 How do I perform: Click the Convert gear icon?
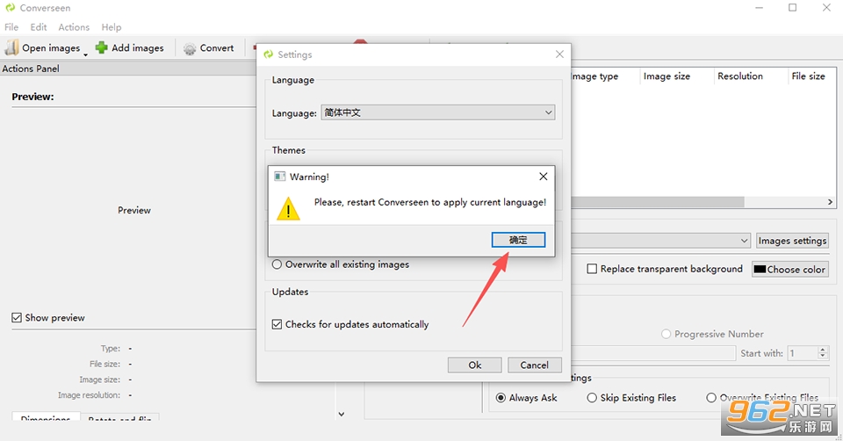(x=190, y=48)
